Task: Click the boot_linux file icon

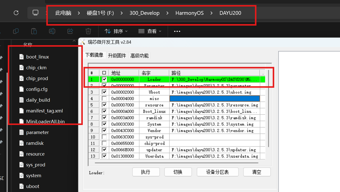Action: (22, 57)
